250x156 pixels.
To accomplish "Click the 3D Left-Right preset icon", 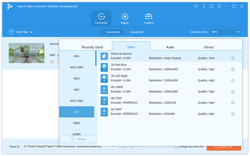I will tap(104, 79).
